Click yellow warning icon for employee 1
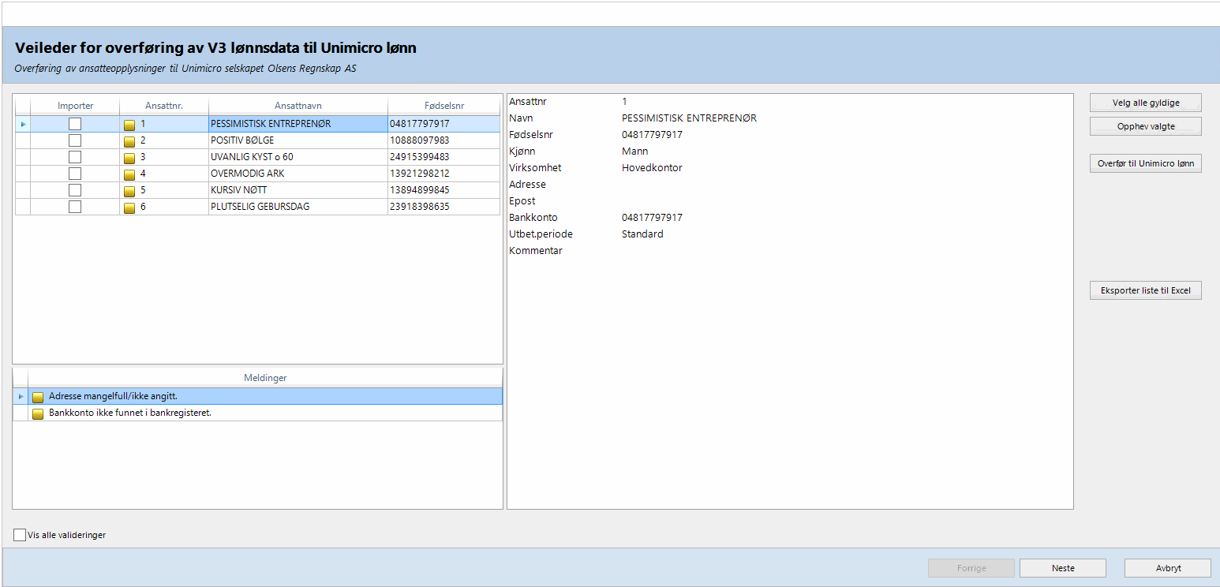1220x587 pixels. [129, 125]
